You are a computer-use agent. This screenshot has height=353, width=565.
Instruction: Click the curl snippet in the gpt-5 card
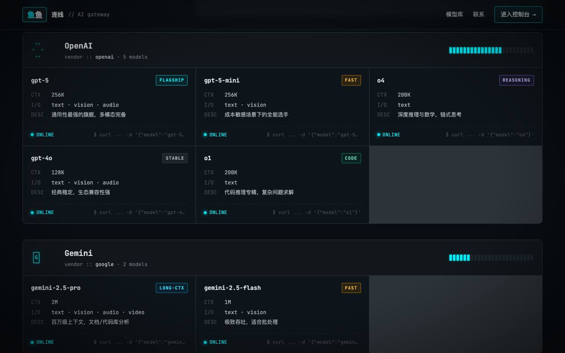(139, 135)
